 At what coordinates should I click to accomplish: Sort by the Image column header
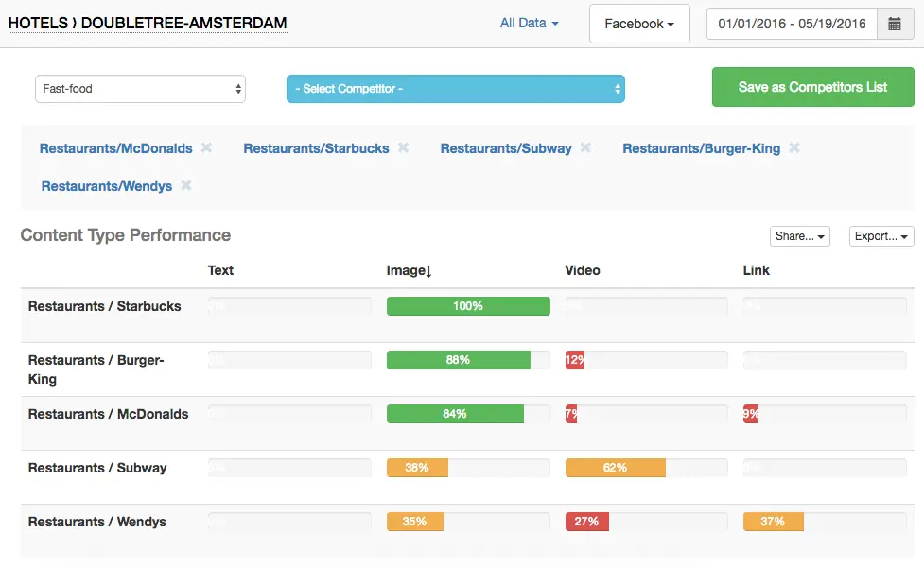tap(409, 270)
